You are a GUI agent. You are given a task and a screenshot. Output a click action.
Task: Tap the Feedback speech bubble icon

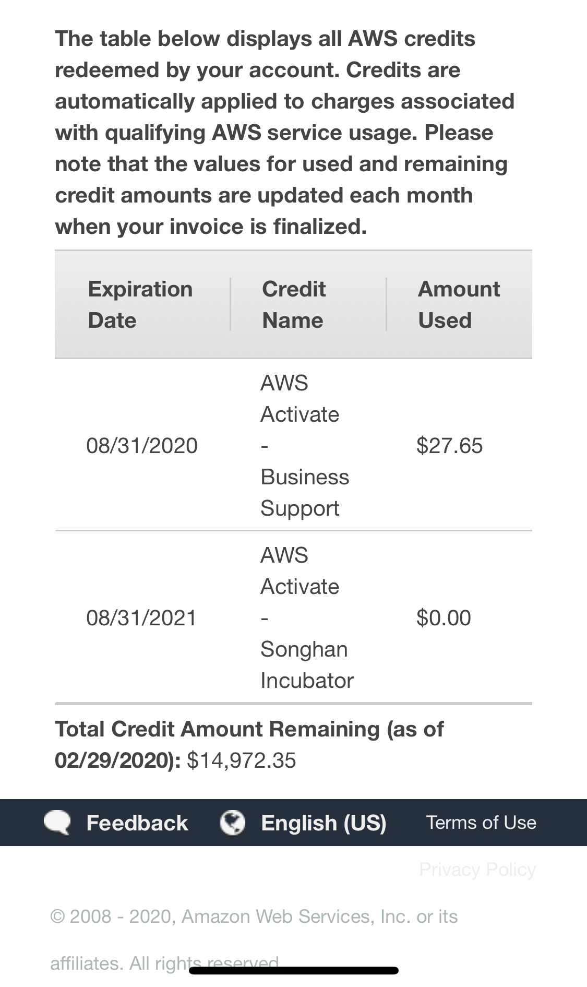[x=57, y=823]
